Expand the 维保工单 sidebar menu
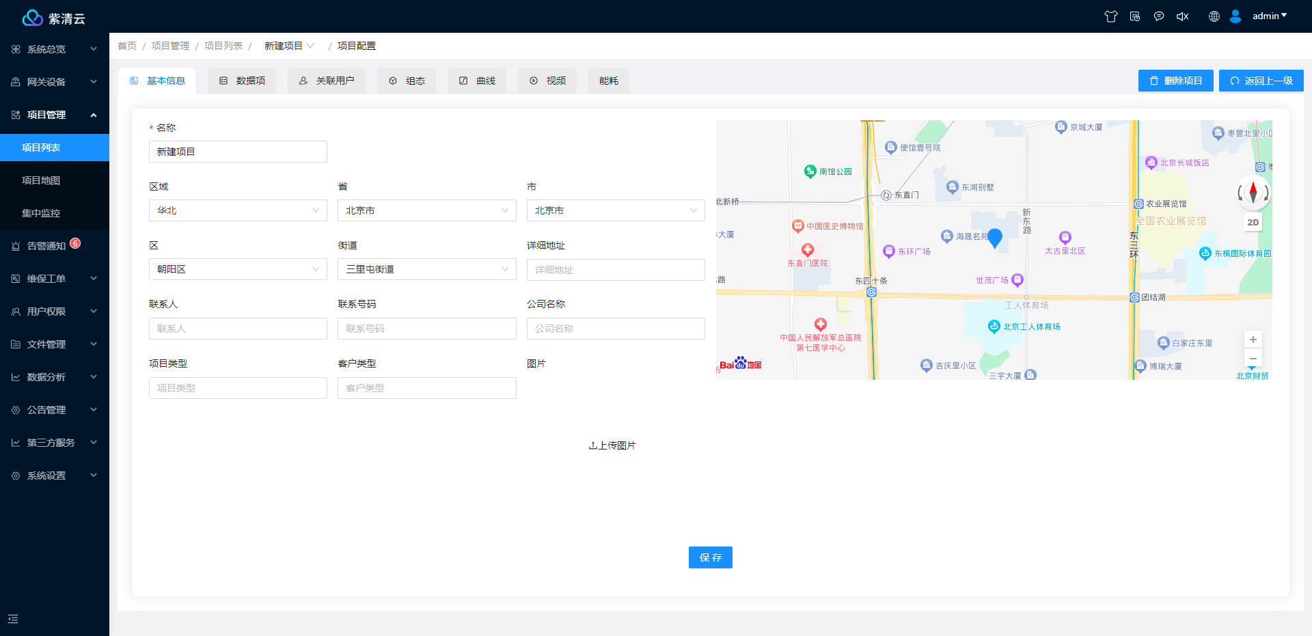 (55, 279)
